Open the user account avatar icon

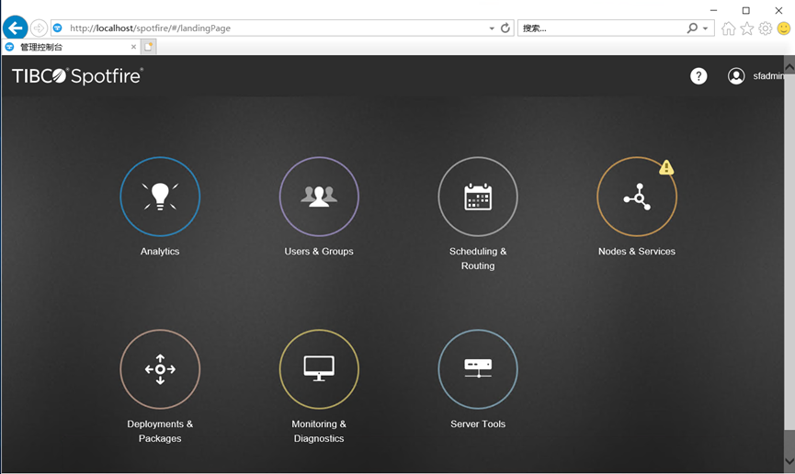(736, 76)
